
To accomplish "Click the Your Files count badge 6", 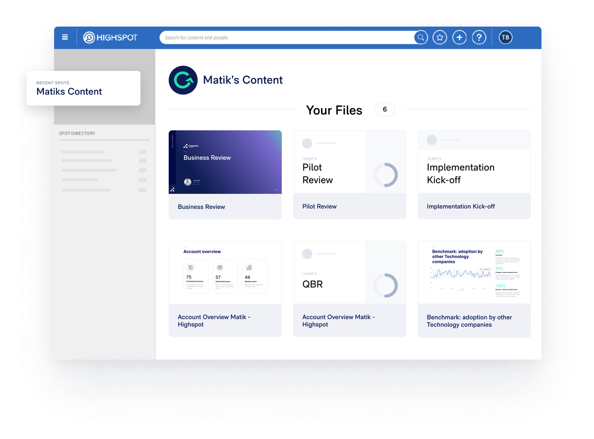I will click(385, 109).
